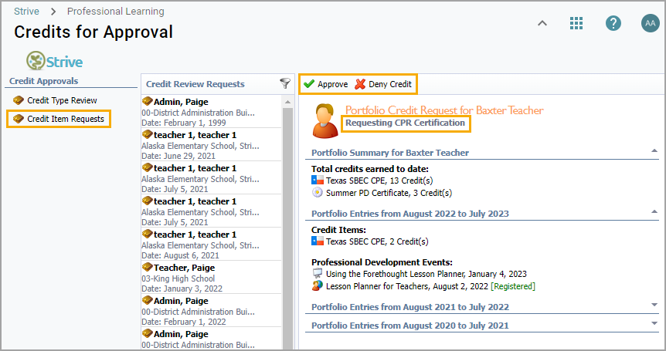Click the Summer PD Certificate icon
The width and height of the screenshot is (666, 351).
318,192
